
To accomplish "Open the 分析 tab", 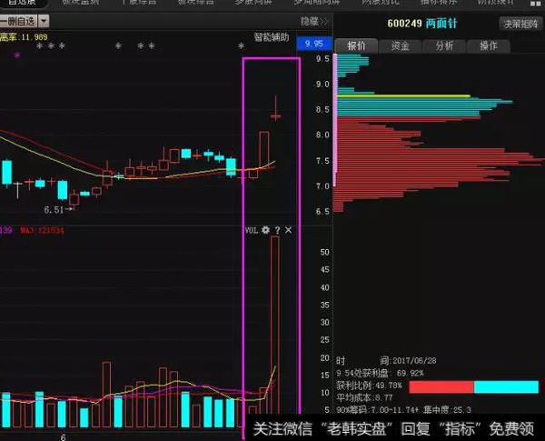I will (444, 45).
